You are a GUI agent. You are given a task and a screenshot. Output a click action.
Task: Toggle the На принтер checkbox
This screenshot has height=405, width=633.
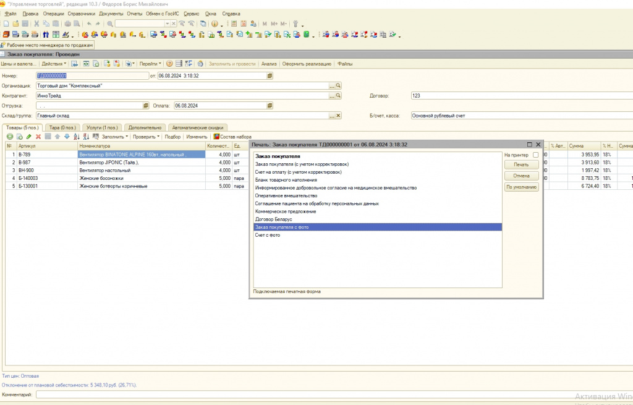(535, 155)
